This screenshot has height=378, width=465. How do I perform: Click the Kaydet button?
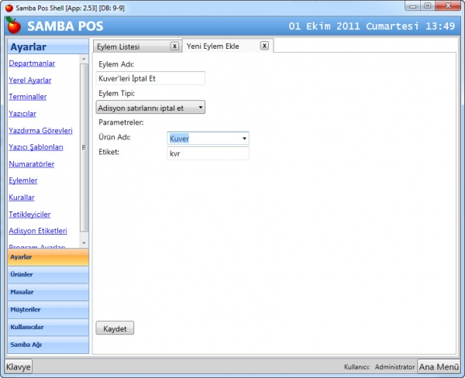point(115,328)
